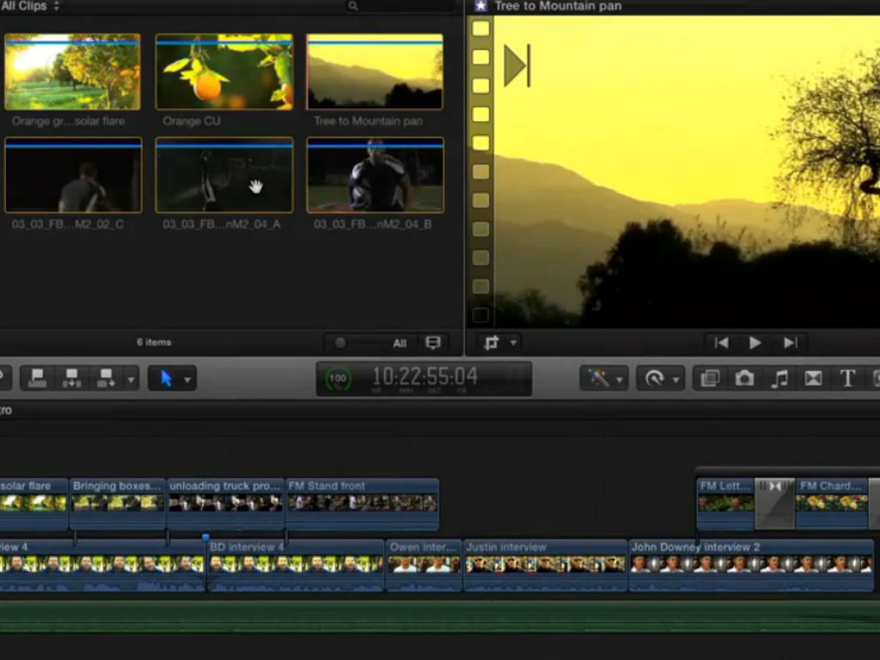Click the connect clip to primary storyline icon
This screenshot has height=660, width=880.
pos(37,378)
